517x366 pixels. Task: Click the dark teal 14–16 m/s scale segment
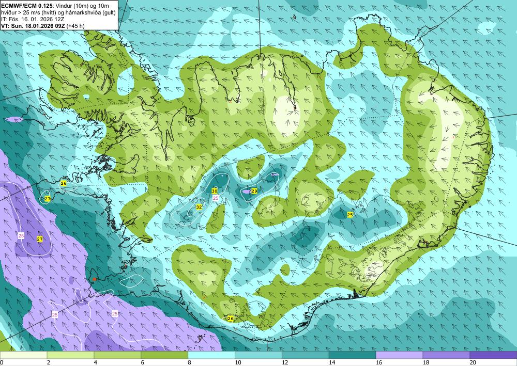353,355
